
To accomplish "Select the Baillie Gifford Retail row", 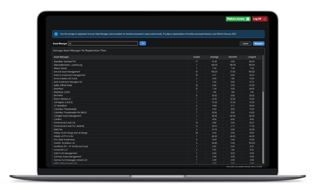I will (x=157, y=85).
